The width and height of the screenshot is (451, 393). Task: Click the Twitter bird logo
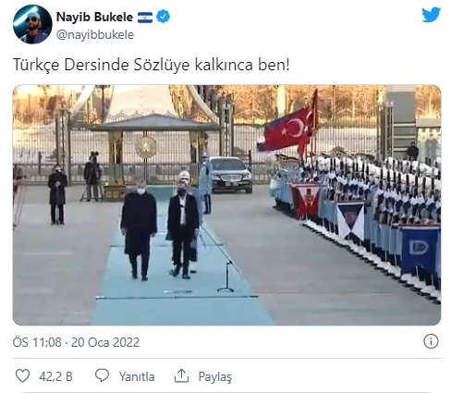point(431,15)
